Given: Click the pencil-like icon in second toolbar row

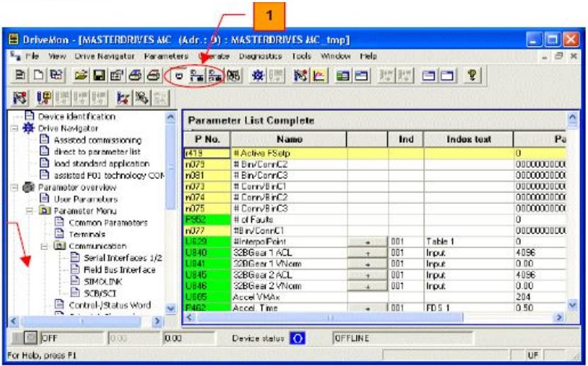Looking at the screenshot, I should coord(142,98).
